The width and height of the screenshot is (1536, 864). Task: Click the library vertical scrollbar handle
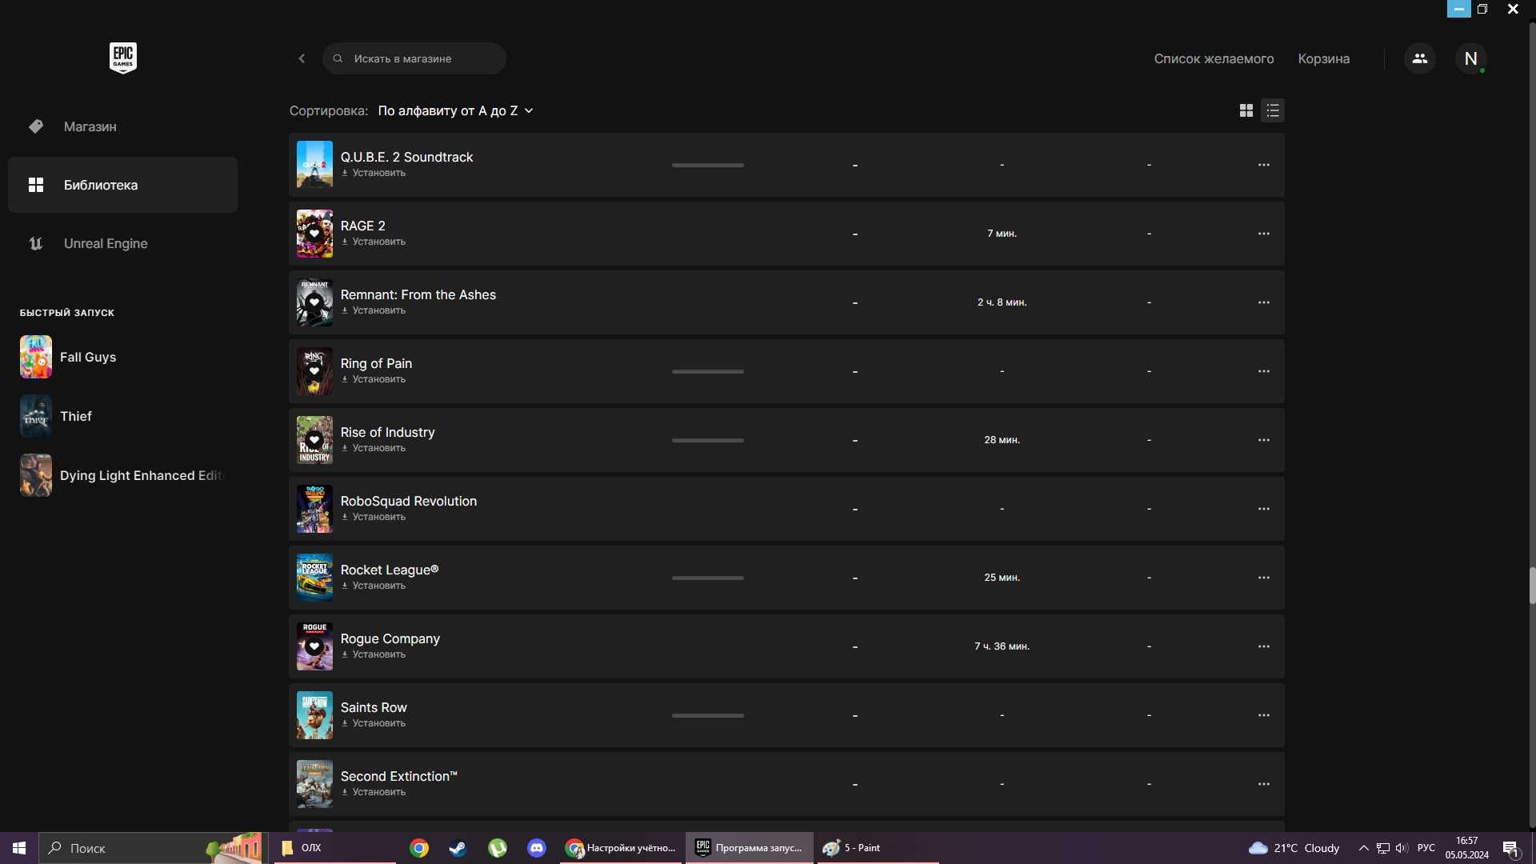(x=1532, y=586)
